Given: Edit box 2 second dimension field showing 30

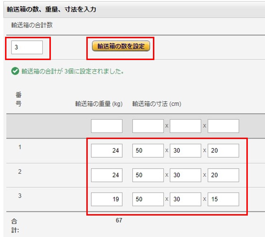Looking at the screenshot, I should pyautogui.click(x=185, y=175).
